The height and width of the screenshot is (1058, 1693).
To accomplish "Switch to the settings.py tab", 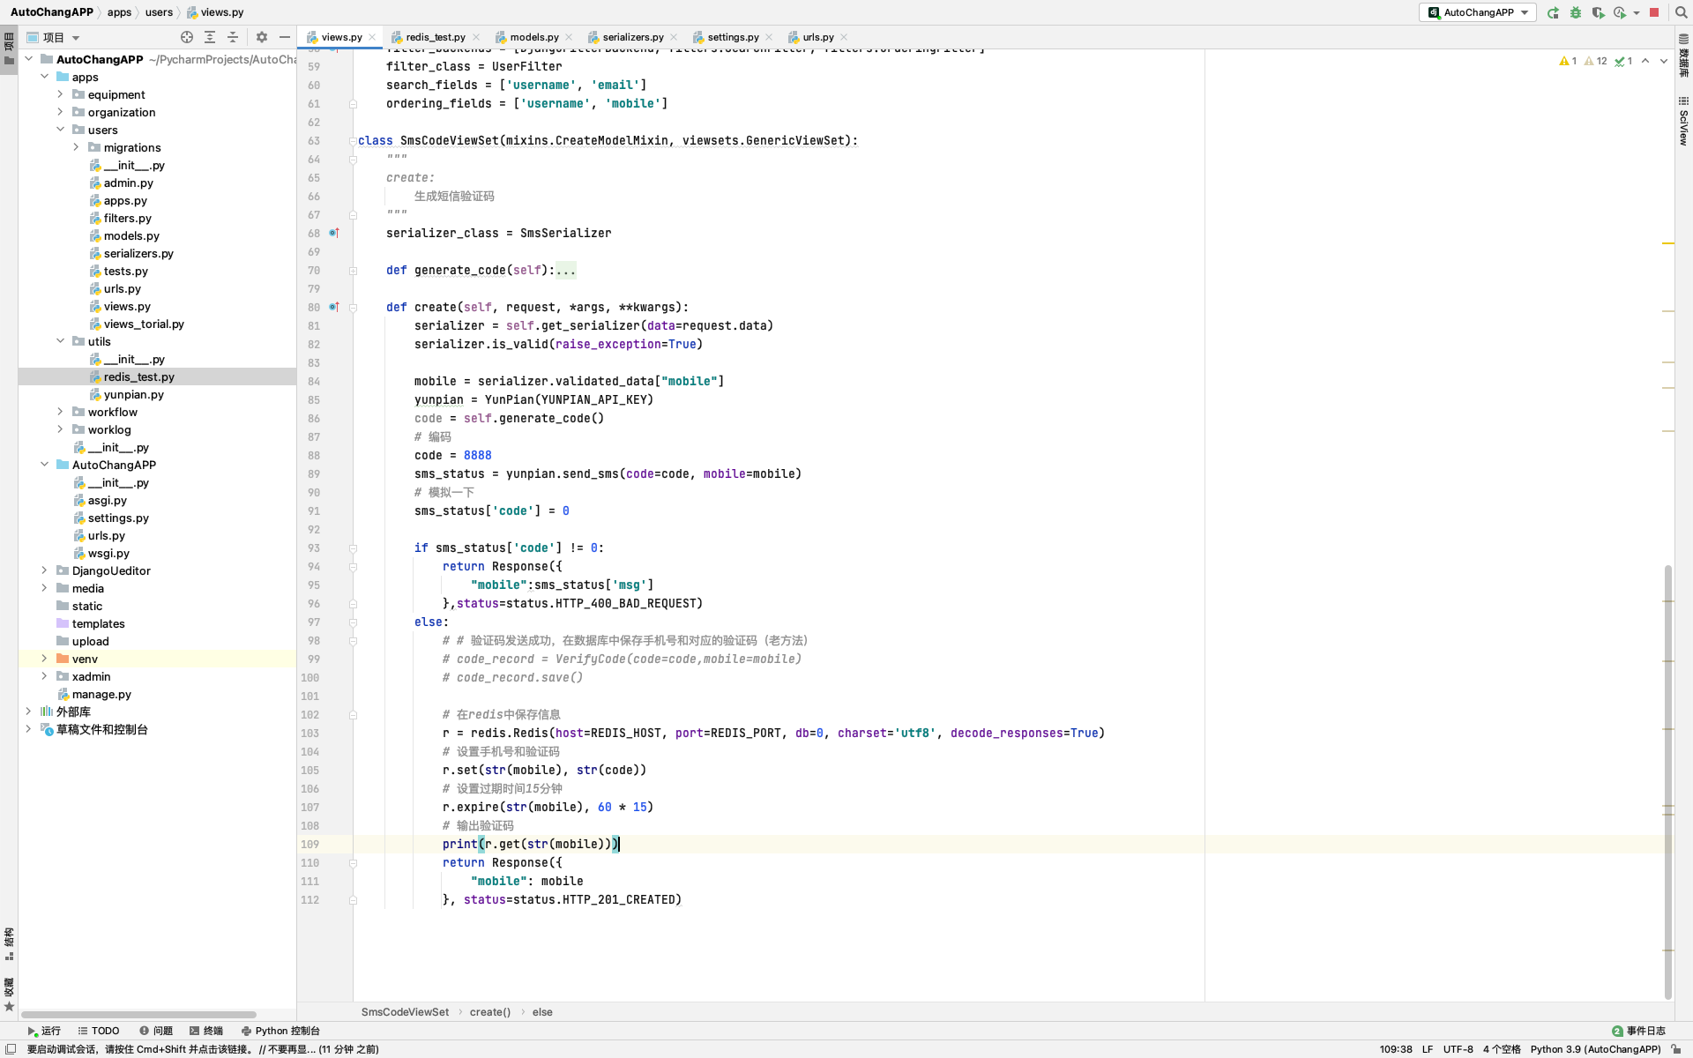I will tap(733, 37).
